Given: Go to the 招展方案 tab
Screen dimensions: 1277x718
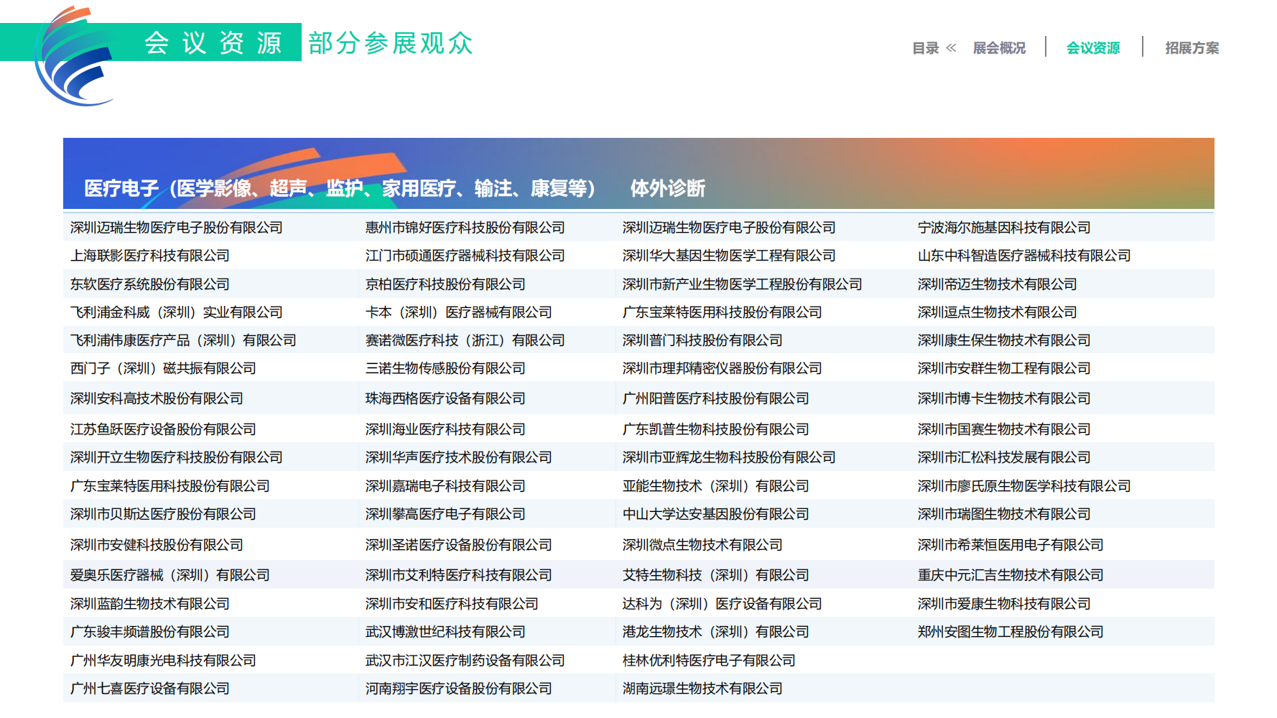Looking at the screenshot, I should (1192, 48).
